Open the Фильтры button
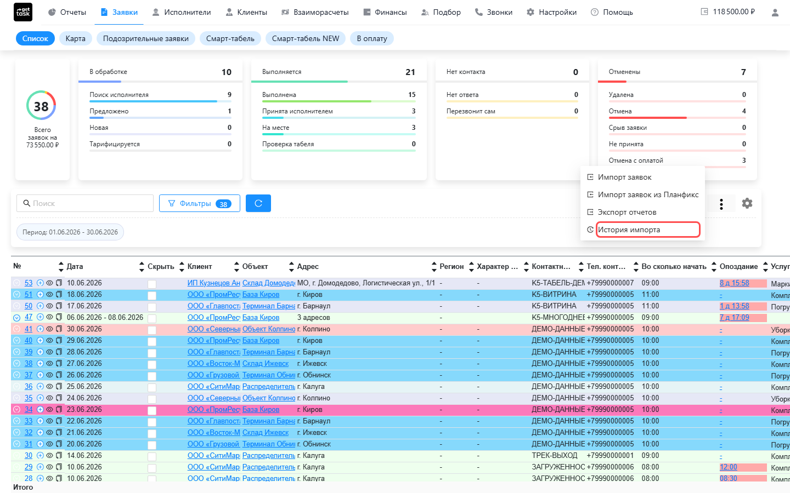This screenshot has height=493, width=790. (200, 203)
